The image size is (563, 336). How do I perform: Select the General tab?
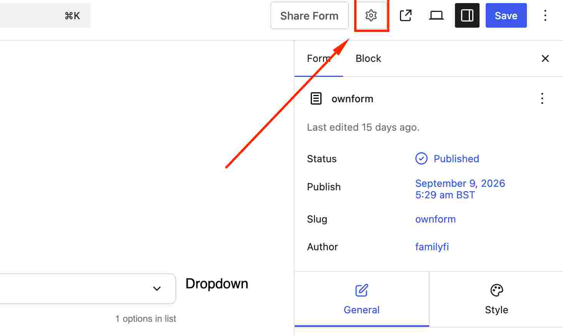[361, 299]
